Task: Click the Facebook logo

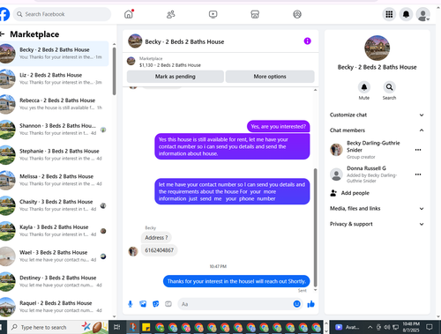Action: click(x=4, y=14)
